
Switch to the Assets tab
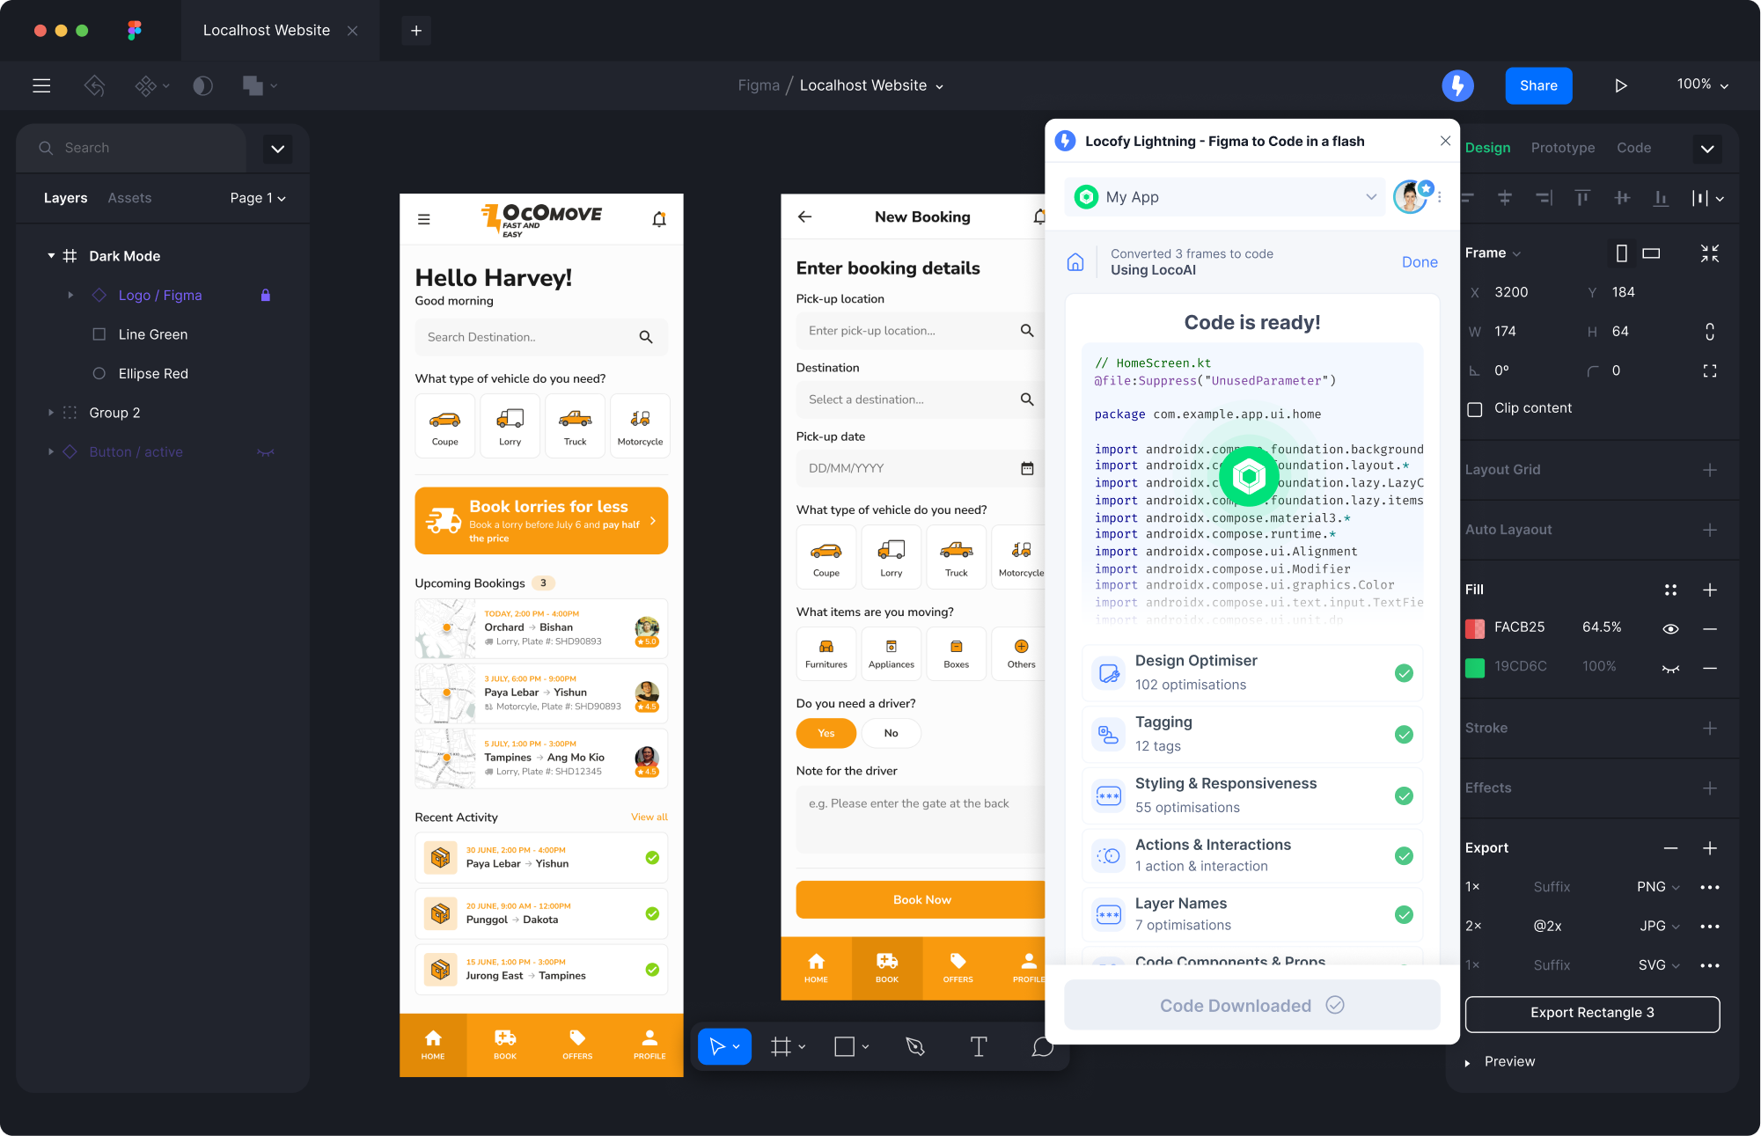(129, 198)
